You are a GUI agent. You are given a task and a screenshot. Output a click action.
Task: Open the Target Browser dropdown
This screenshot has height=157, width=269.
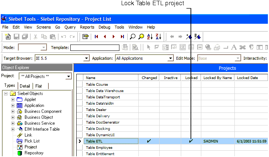(x=86, y=58)
